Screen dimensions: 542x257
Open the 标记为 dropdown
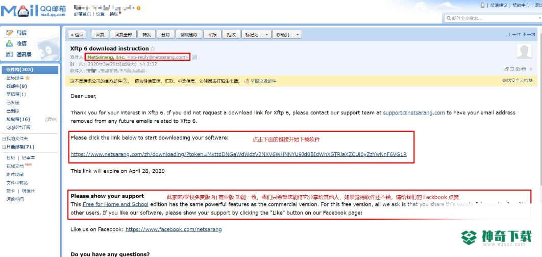(x=256, y=35)
